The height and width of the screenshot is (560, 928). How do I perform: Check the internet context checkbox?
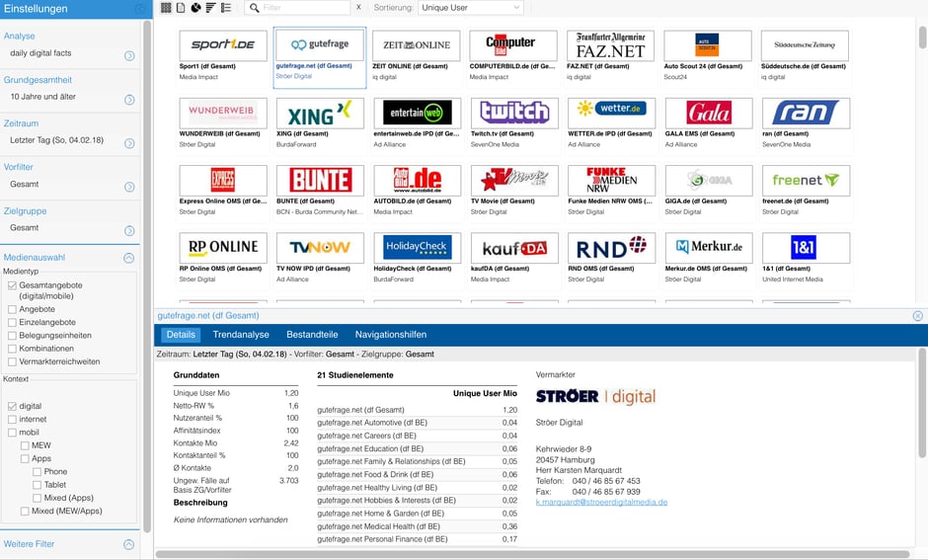12,419
